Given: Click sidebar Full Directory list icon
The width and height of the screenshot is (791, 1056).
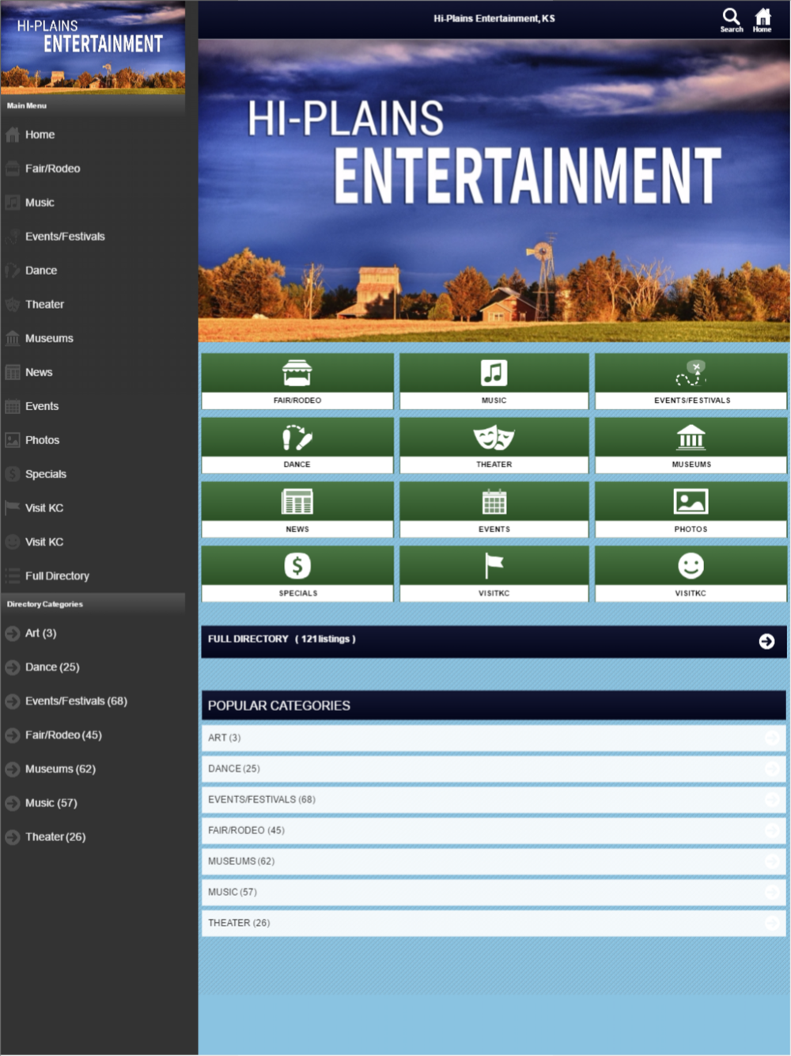Looking at the screenshot, I should point(13,575).
